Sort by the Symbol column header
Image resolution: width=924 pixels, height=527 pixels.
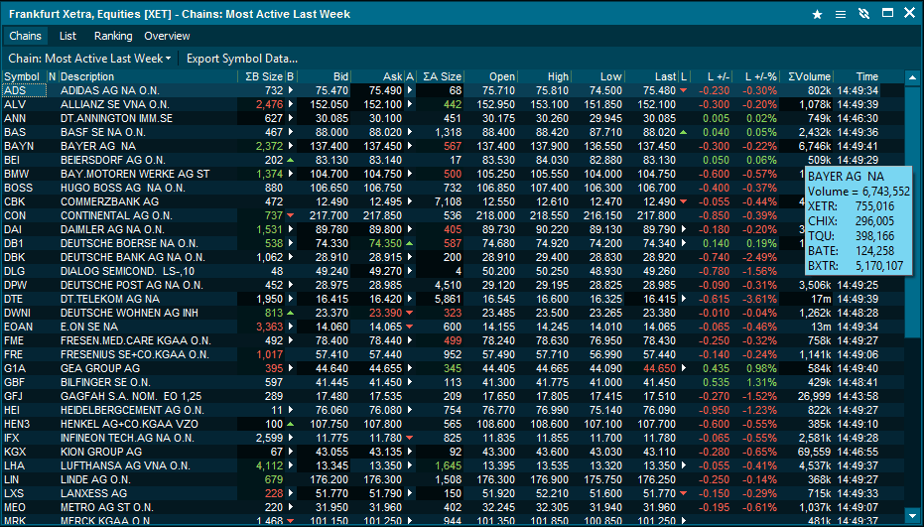(24, 76)
